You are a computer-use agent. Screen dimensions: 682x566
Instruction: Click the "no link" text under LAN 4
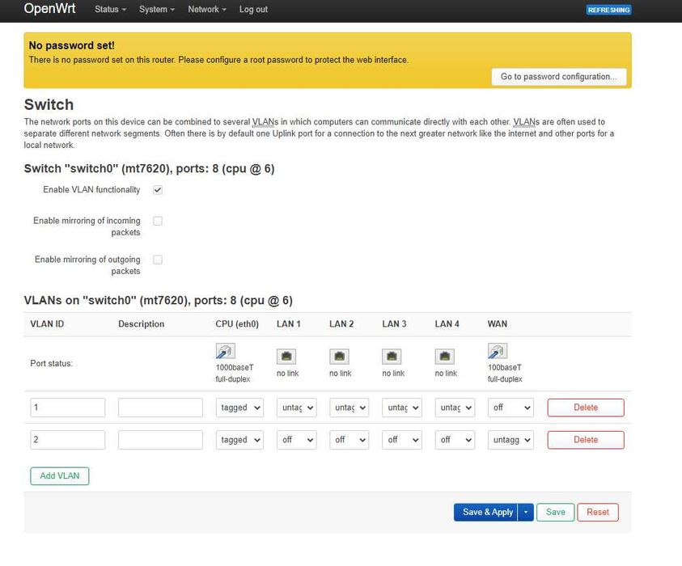click(x=447, y=374)
